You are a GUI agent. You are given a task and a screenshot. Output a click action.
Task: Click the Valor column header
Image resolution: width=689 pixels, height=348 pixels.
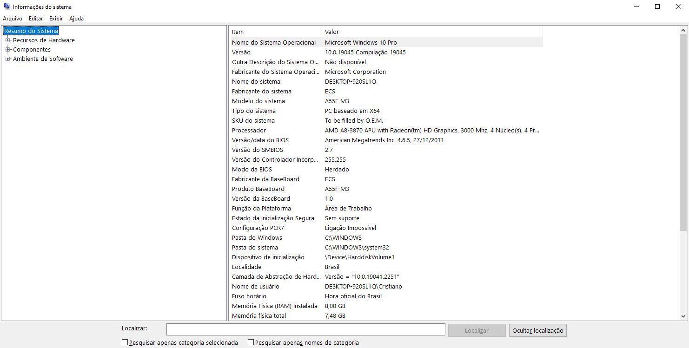pos(432,32)
